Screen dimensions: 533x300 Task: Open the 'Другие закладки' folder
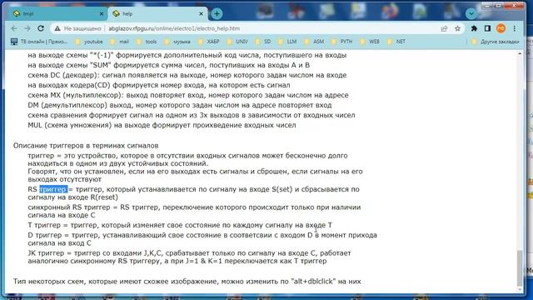[x=496, y=42]
